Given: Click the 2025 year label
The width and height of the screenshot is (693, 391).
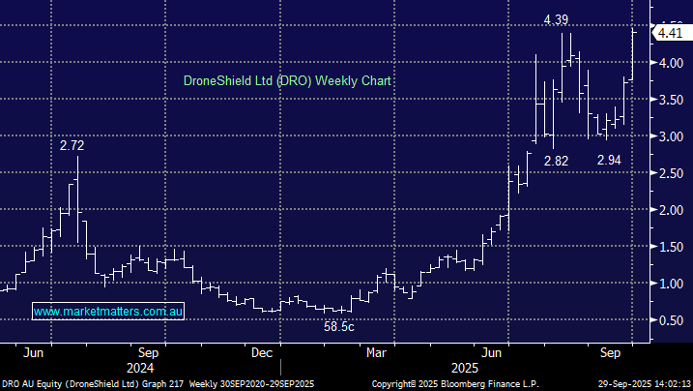Looking at the screenshot, I should [465, 368].
